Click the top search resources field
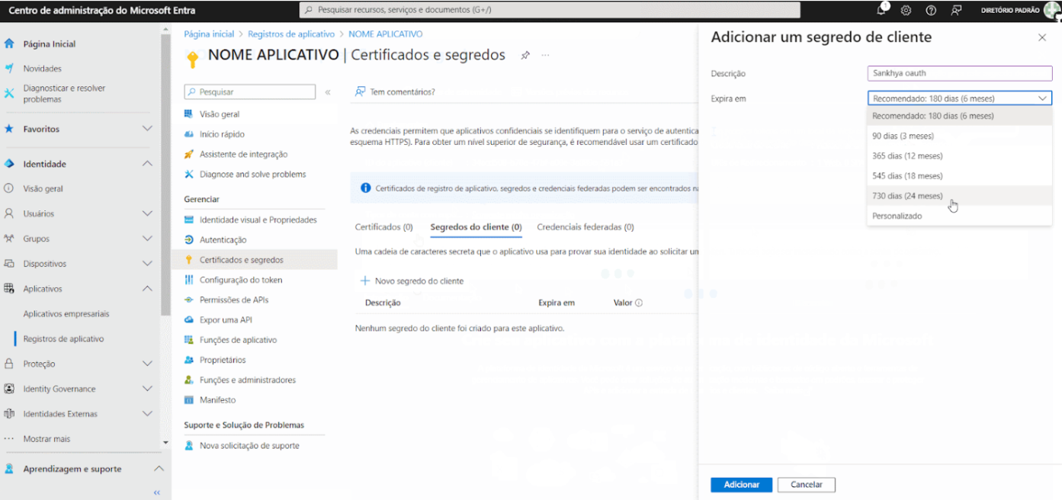 [x=550, y=10]
